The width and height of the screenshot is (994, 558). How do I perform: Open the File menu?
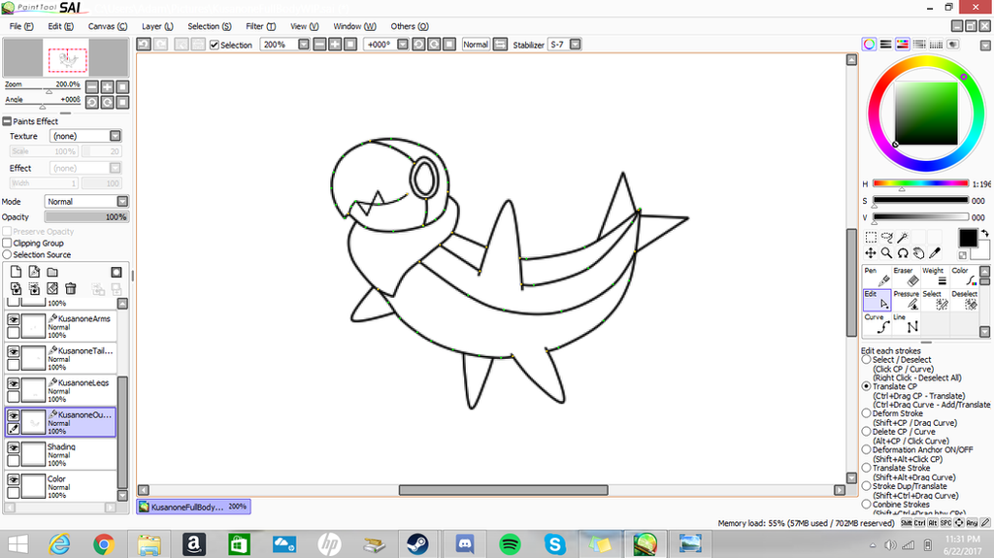coord(21,26)
